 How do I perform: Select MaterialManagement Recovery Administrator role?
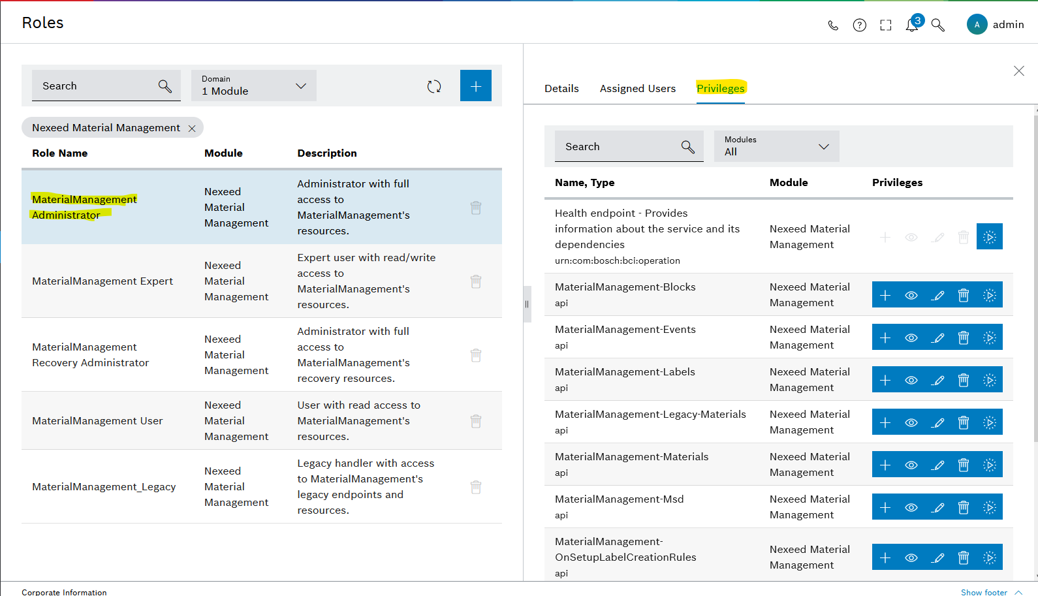pos(262,355)
